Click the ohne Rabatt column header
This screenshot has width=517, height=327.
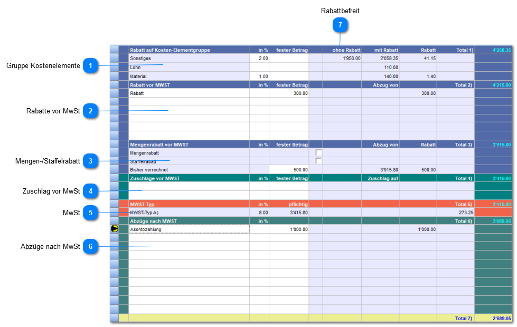[x=346, y=50]
